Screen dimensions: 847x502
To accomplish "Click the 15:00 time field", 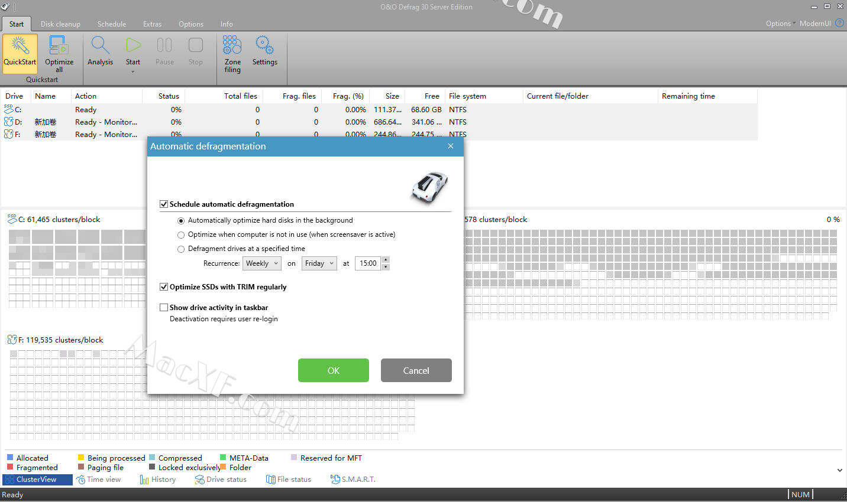I will pyautogui.click(x=368, y=263).
